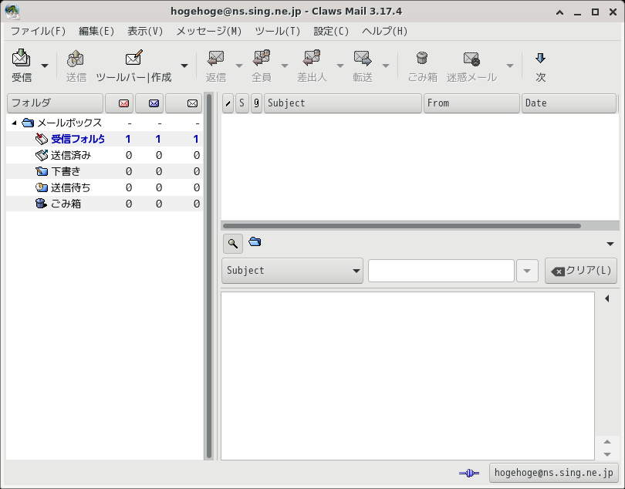The width and height of the screenshot is (625, 489).
Task: Open the 全員 reply-all dropdown arrow
Action: 285,66
